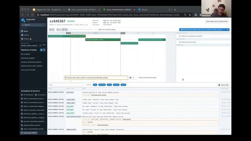This screenshot has height=141, width=251.
Task: Reload the hacker_news repository with refresh icon
Action: tap(40, 45)
